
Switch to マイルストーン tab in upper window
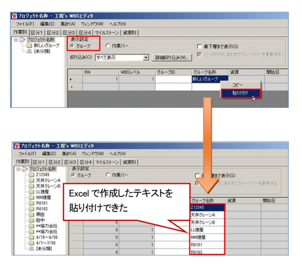(x=107, y=32)
